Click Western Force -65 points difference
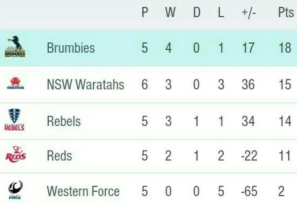This screenshot has width=297, height=207. 249,191
